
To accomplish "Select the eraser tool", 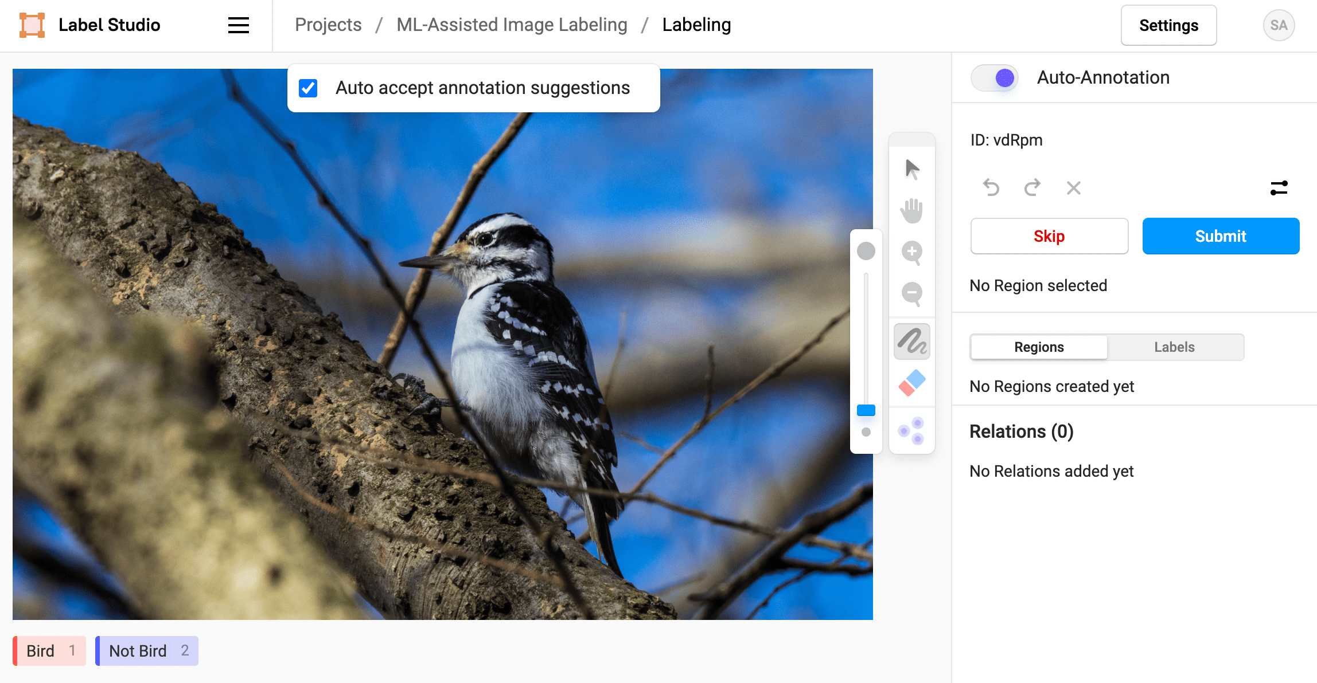I will (x=913, y=386).
